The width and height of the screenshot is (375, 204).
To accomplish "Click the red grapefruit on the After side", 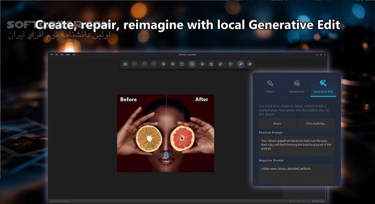I will tap(182, 138).
